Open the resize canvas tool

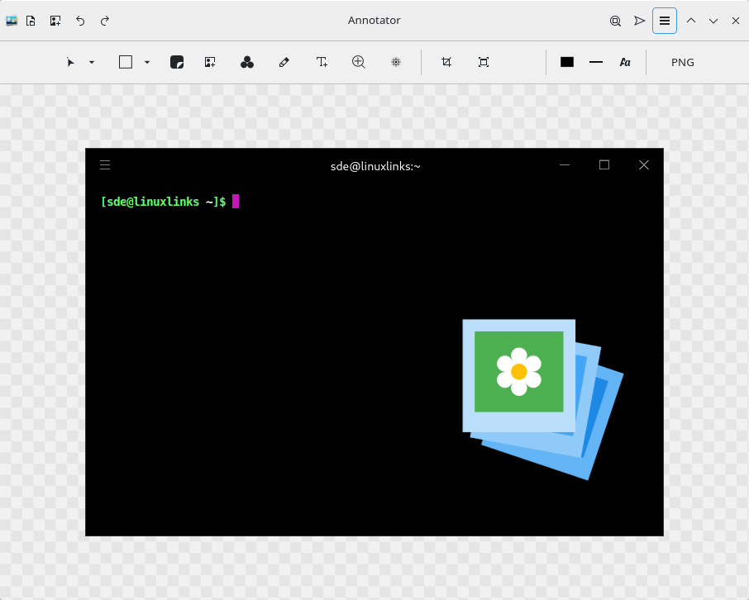[484, 62]
